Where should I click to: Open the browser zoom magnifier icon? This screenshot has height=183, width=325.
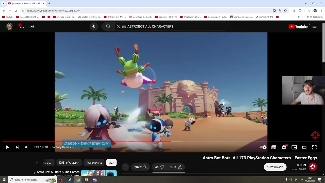click(280, 11)
